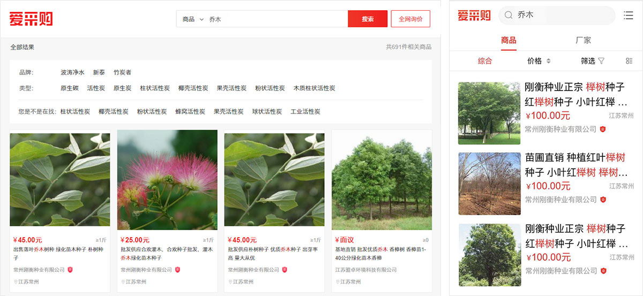Expand the 商品 search type dropdown
This screenshot has width=643, height=296.
[x=193, y=19]
